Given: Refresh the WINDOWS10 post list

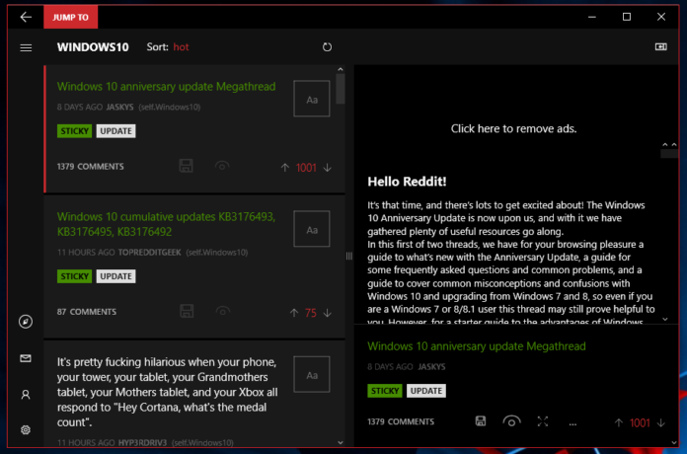Looking at the screenshot, I should tap(327, 47).
